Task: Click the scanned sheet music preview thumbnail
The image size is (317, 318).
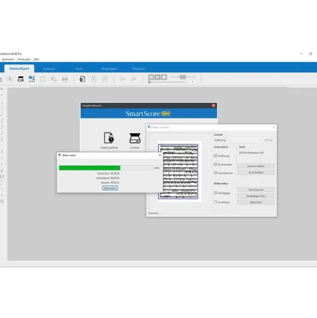Action: pos(178,171)
